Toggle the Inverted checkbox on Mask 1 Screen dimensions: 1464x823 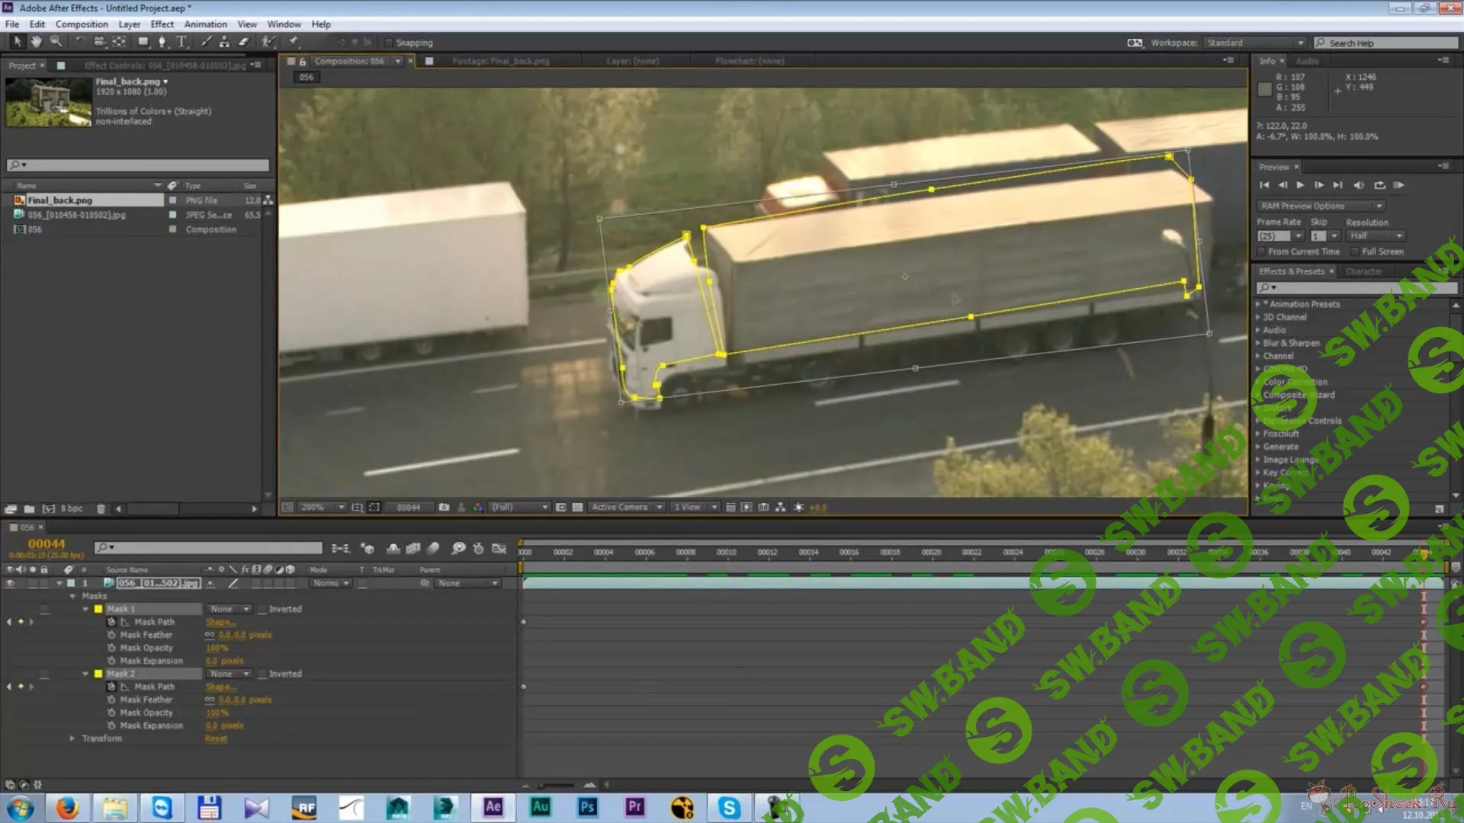pos(263,609)
